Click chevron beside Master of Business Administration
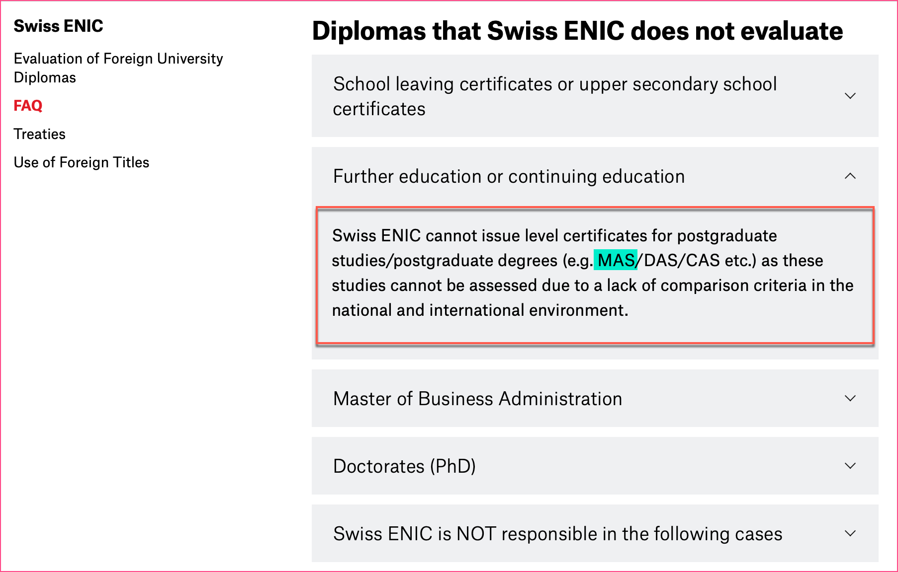The image size is (898, 572). pos(850,398)
